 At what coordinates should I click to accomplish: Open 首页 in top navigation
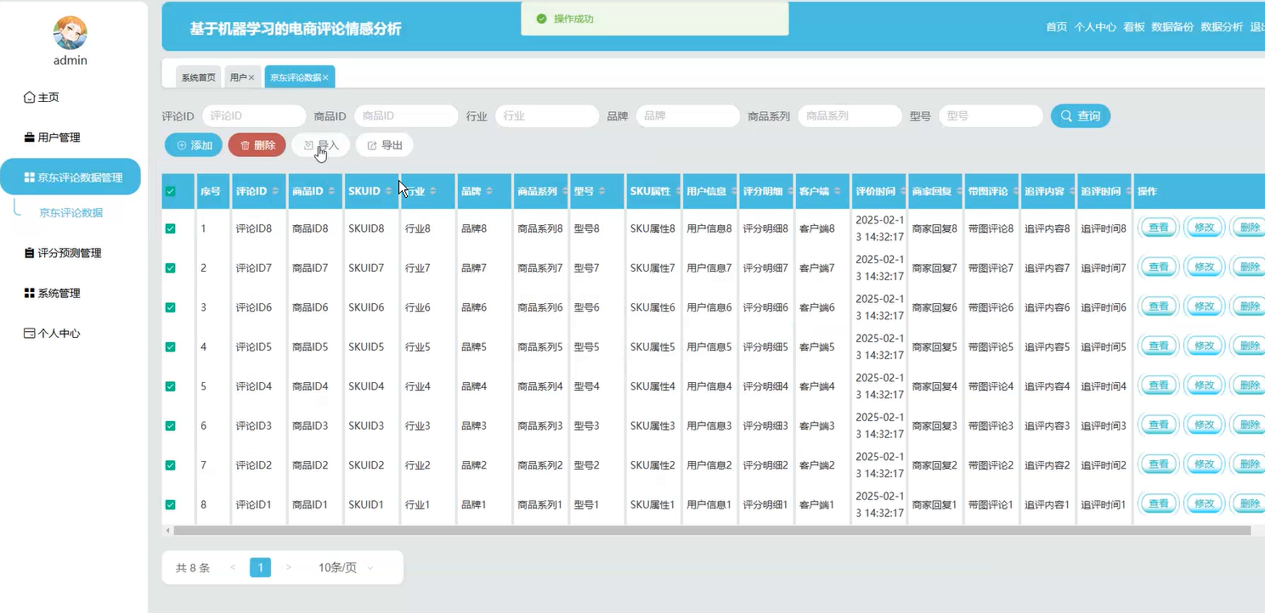coord(1056,27)
